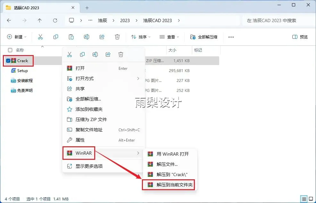Choose 全部解压缩... from the context menu
316x203 pixels.
point(104,99)
